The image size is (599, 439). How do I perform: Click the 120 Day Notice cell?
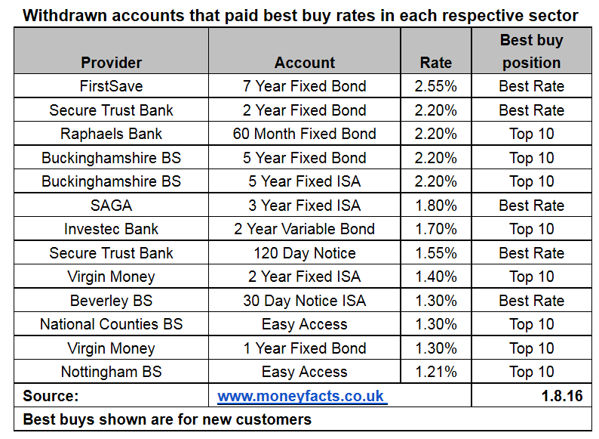click(x=304, y=253)
